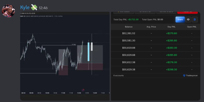Screen dimensions: 204x102
Task: Click the Total Day PNL value +$1722.30
Action: click(x=133, y=20)
